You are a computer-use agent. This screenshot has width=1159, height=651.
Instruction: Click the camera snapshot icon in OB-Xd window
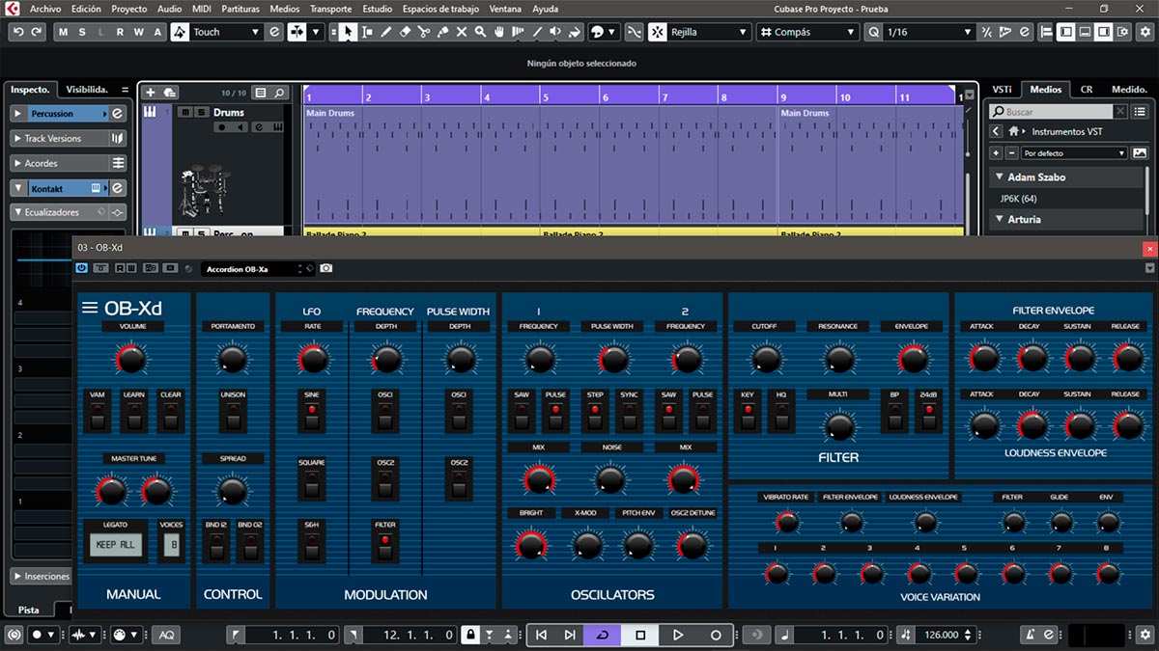click(x=326, y=268)
